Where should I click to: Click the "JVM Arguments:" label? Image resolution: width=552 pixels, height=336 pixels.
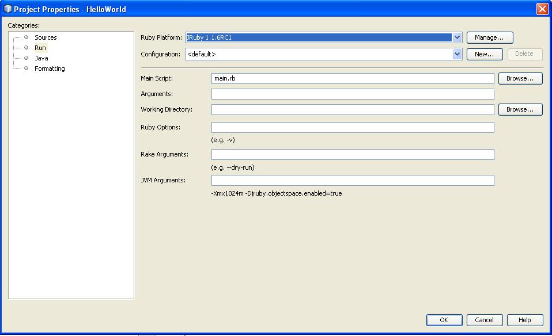pyautogui.click(x=163, y=180)
